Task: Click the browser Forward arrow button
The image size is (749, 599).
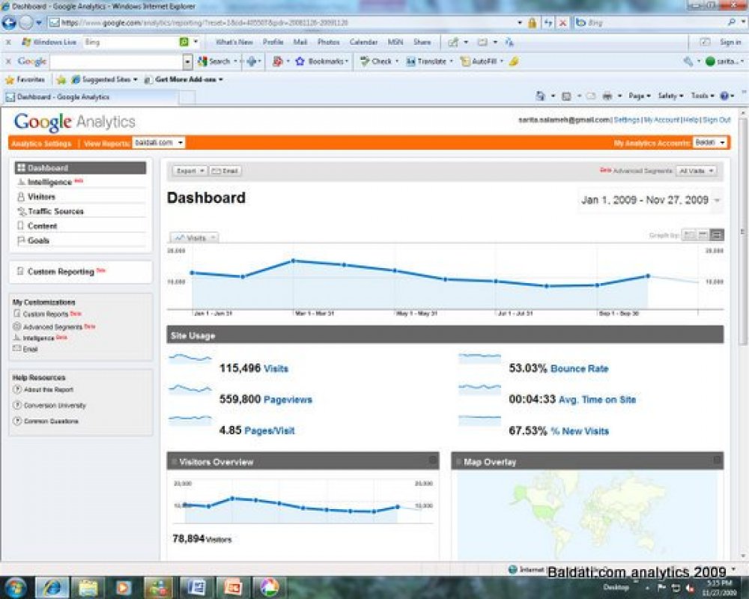Action: pos(25,22)
